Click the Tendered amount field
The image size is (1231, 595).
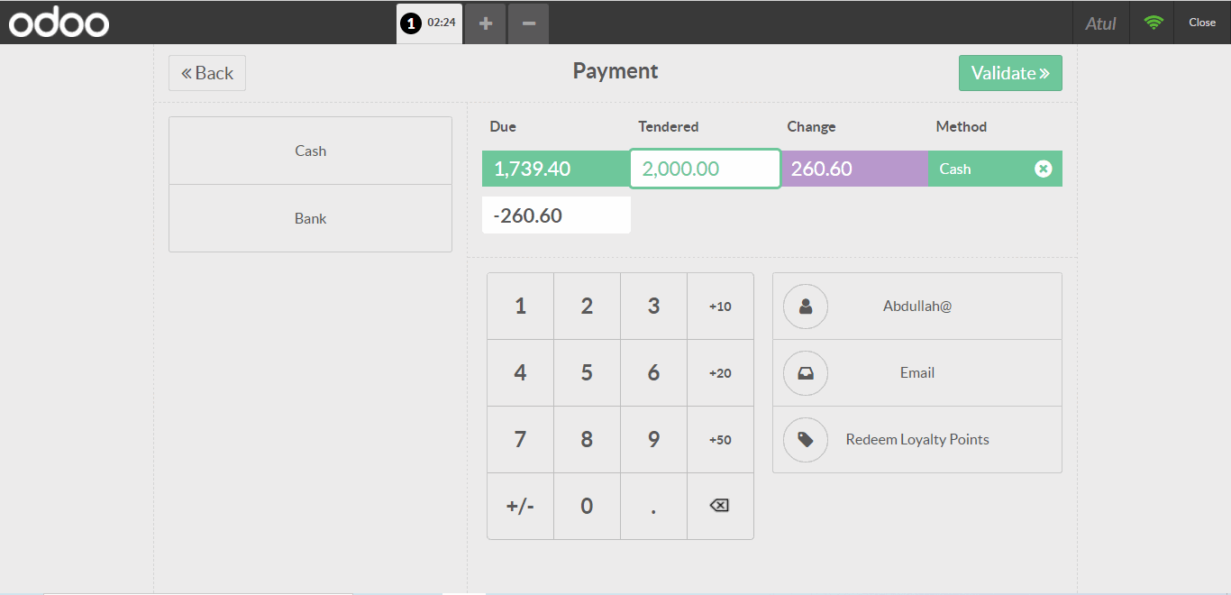pos(705,169)
